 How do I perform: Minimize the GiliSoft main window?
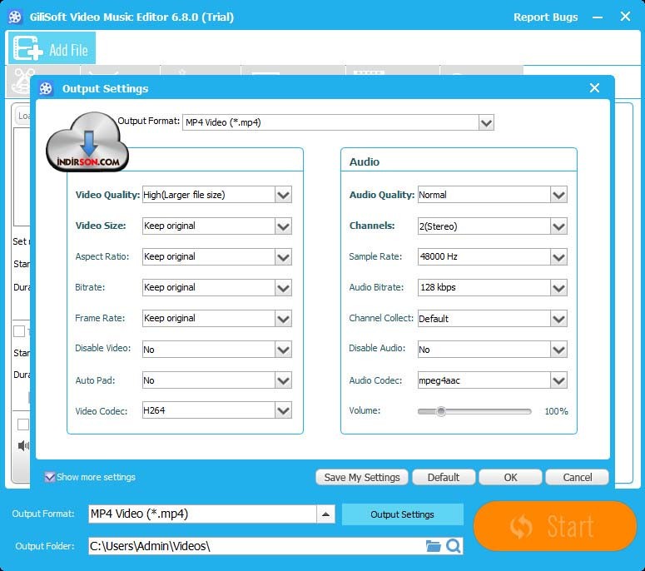click(x=598, y=17)
